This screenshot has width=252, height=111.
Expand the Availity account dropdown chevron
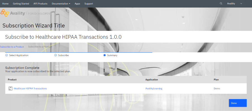point(241,4)
